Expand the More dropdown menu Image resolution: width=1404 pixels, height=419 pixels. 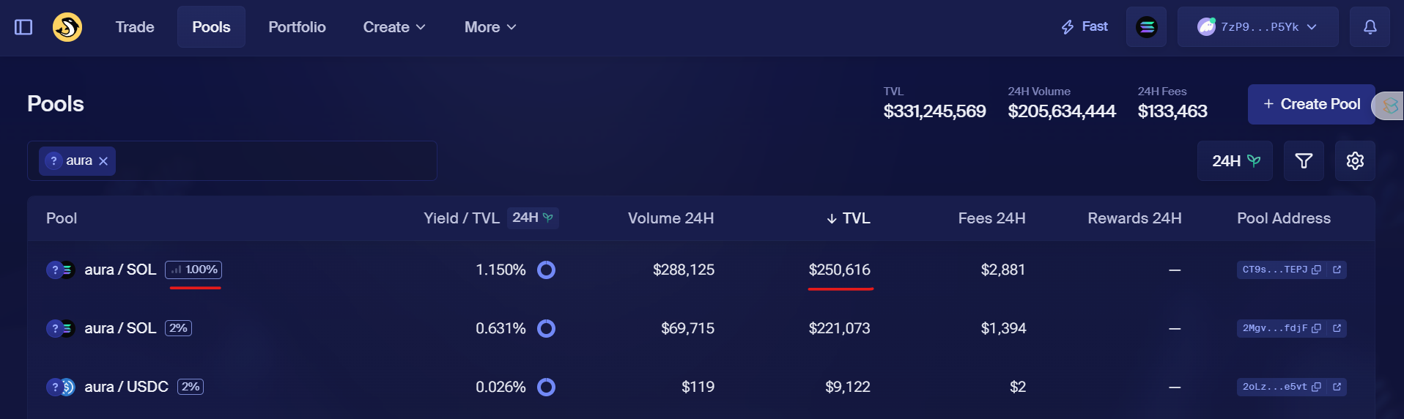pyautogui.click(x=490, y=27)
